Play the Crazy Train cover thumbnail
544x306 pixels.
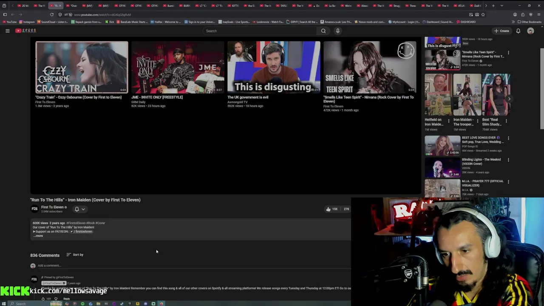point(82,67)
